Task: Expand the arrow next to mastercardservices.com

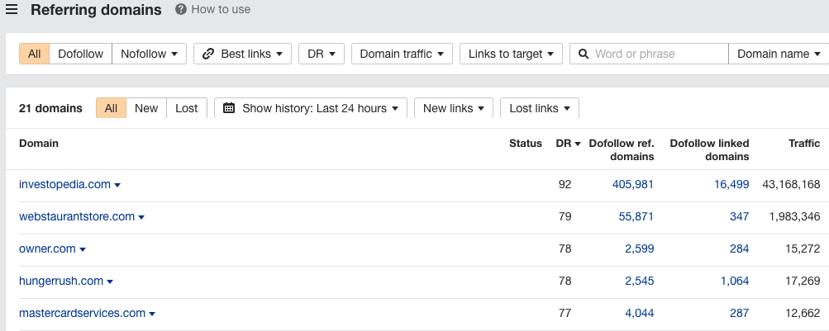Action: pyautogui.click(x=152, y=314)
